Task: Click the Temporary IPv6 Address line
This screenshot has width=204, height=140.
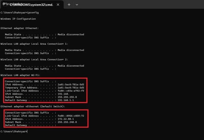Action: point(44,88)
